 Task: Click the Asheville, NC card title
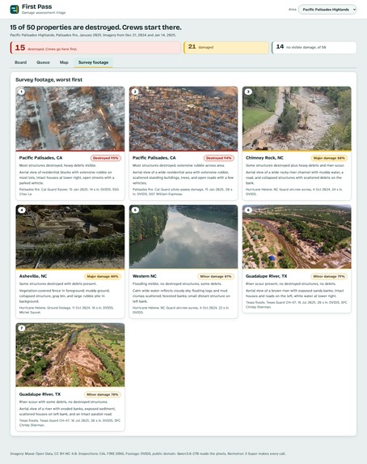click(33, 276)
